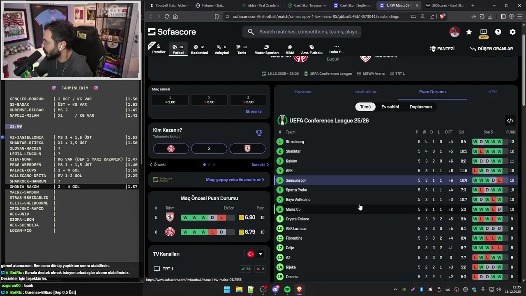The width and height of the screenshot is (526, 296).
Task: Open the Sofascore settings gear
Action: (512, 32)
